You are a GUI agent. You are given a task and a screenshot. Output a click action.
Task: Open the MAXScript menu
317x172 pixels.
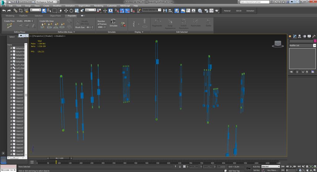[x=125, y=6]
